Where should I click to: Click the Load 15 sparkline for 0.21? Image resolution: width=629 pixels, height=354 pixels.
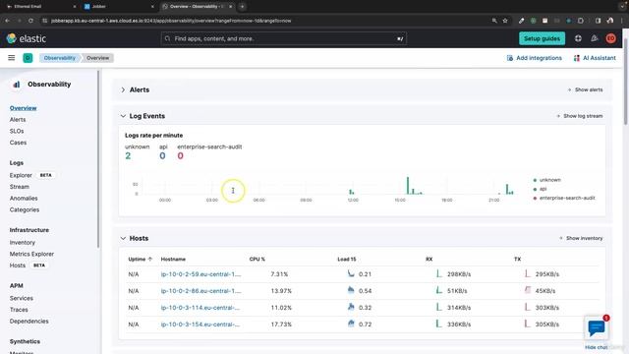click(x=351, y=273)
